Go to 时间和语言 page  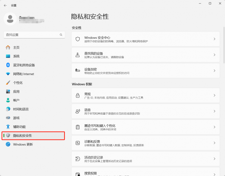tap(33, 109)
